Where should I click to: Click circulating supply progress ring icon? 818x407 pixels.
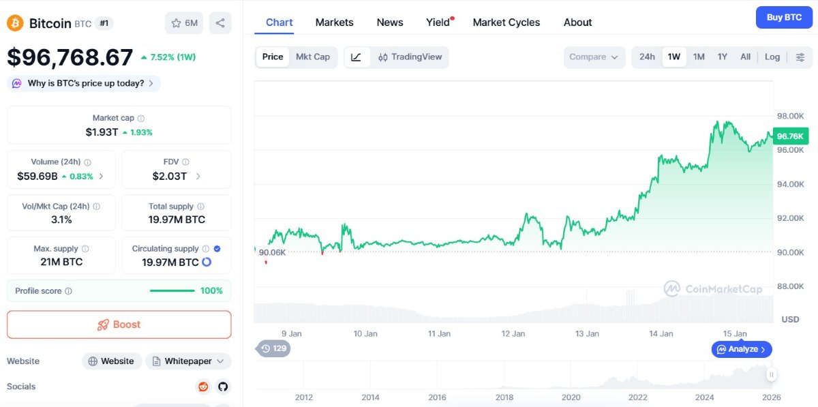pyautogui.click(x=207, y=262)
